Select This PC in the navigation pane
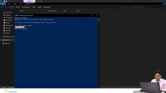 (x=7, y=40)
